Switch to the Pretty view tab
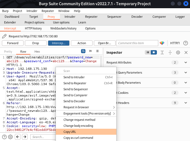Image resolution: width=190 pixels, height=141 pixels. (8, 52)
